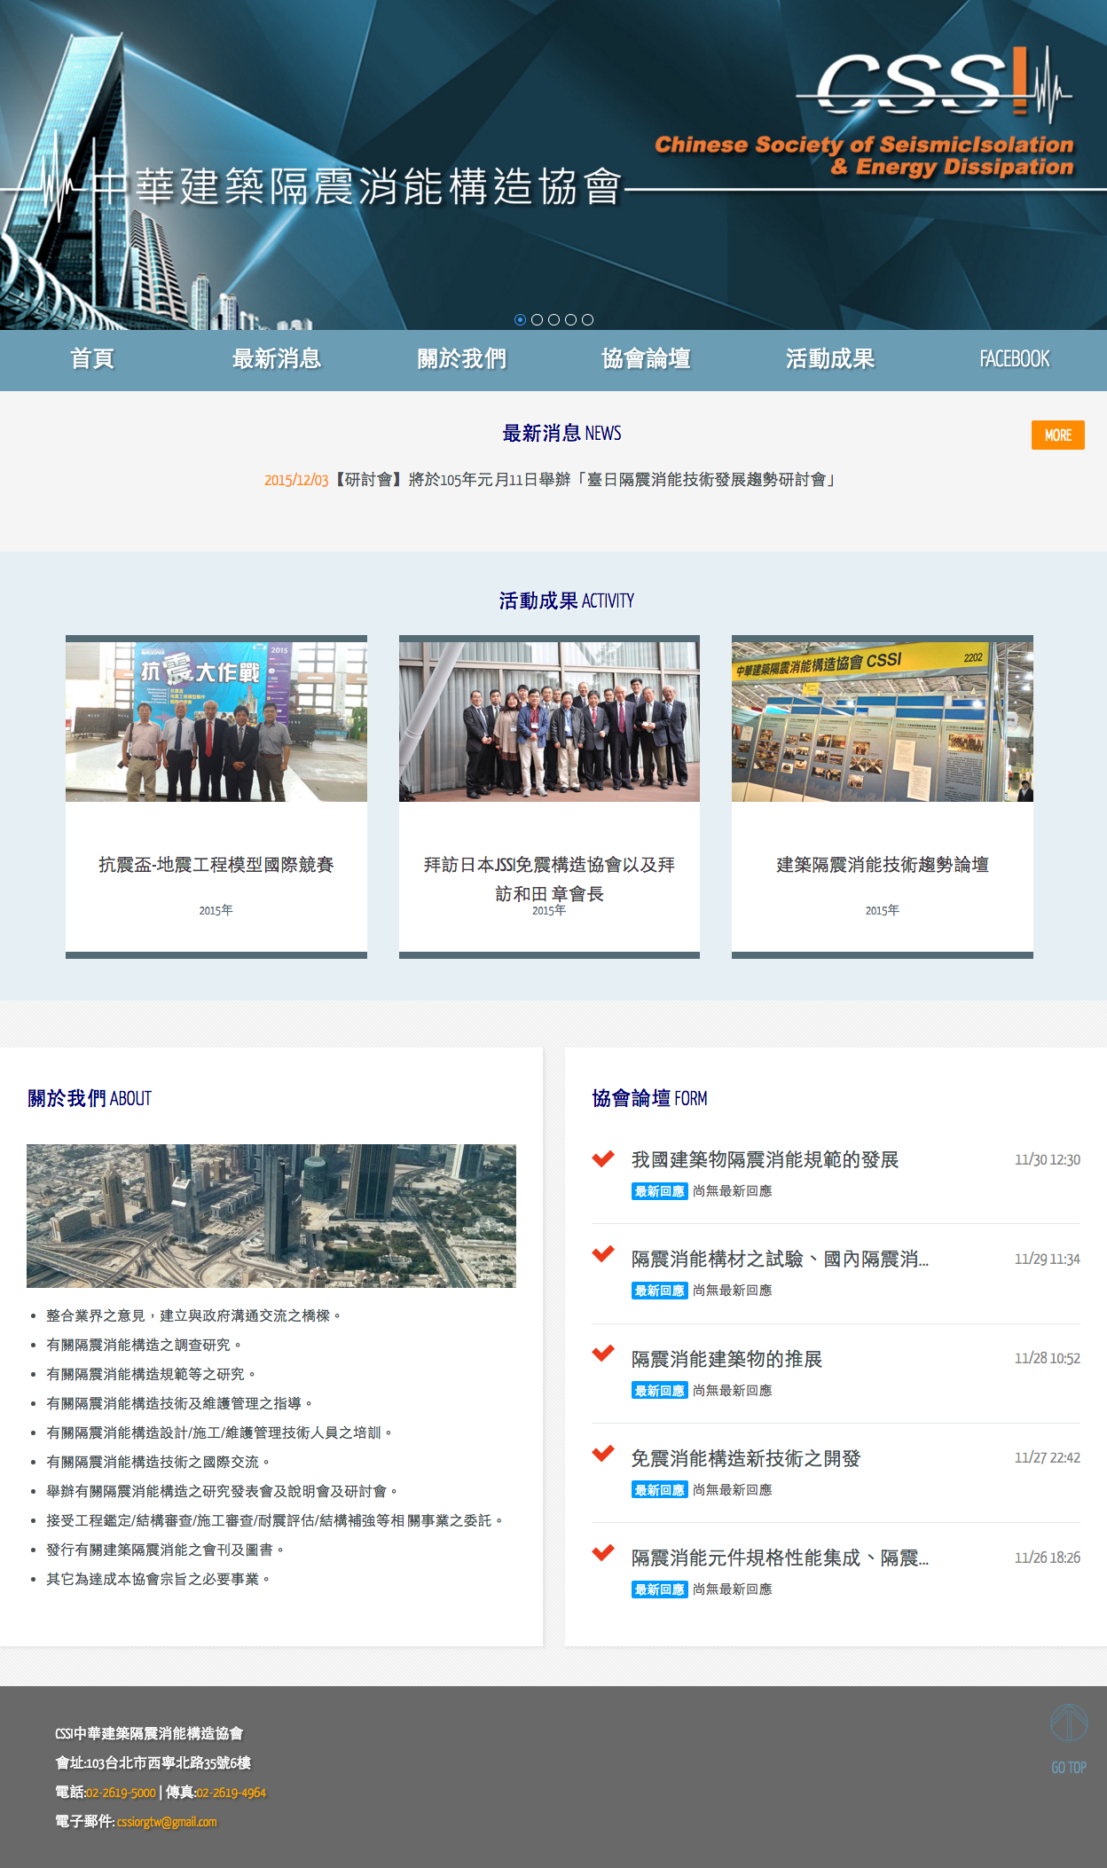The height and width of the screenshot is (1868, 1107).
Task: Open the 2015/12/03 研討會 news headline
Action: [x=550, y=480]
